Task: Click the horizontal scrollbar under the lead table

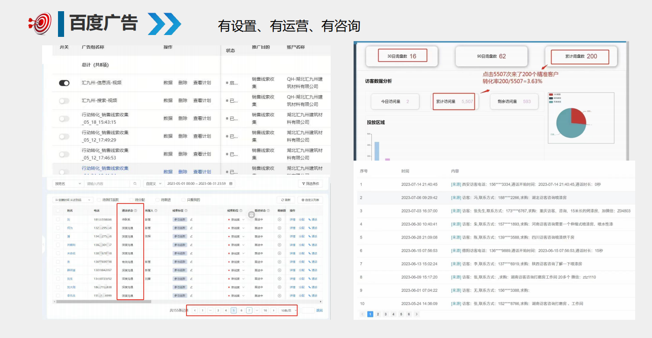Action: coord(103,302)
